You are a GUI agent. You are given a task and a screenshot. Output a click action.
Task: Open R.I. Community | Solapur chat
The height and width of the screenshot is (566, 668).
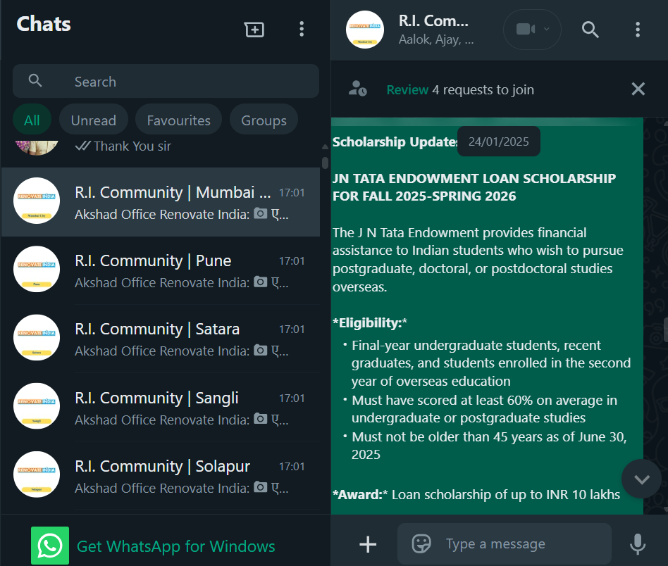pyautogui.click(x=161, y=476)
